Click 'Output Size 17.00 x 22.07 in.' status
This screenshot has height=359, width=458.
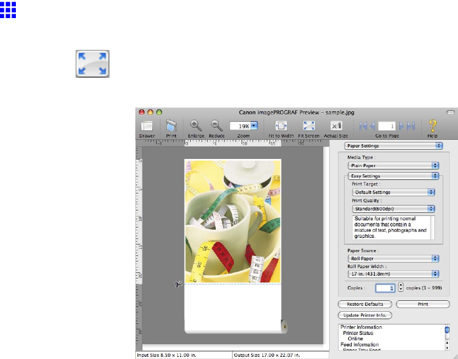tap(267, 355)
